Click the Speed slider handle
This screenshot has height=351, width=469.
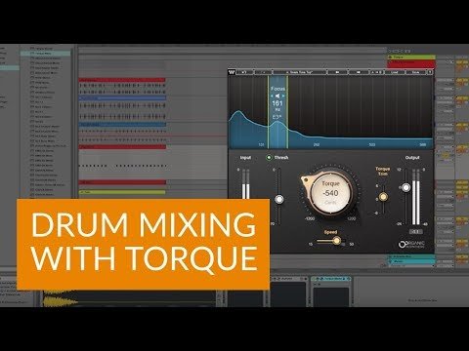337,241
